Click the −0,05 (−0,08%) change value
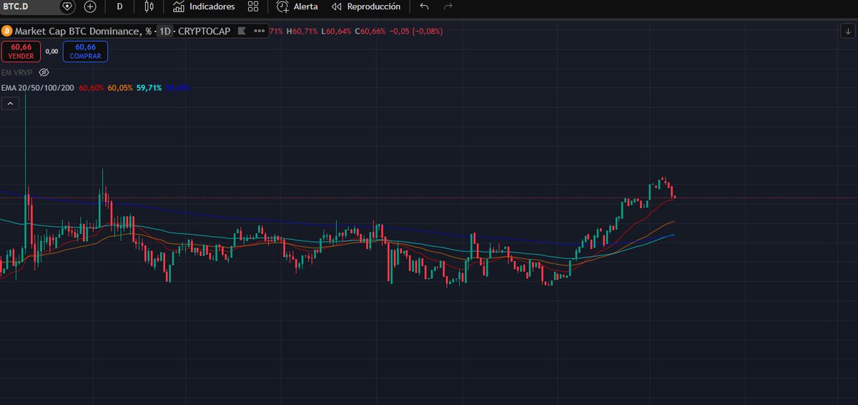Screen dimensions: 858x405 417,31
